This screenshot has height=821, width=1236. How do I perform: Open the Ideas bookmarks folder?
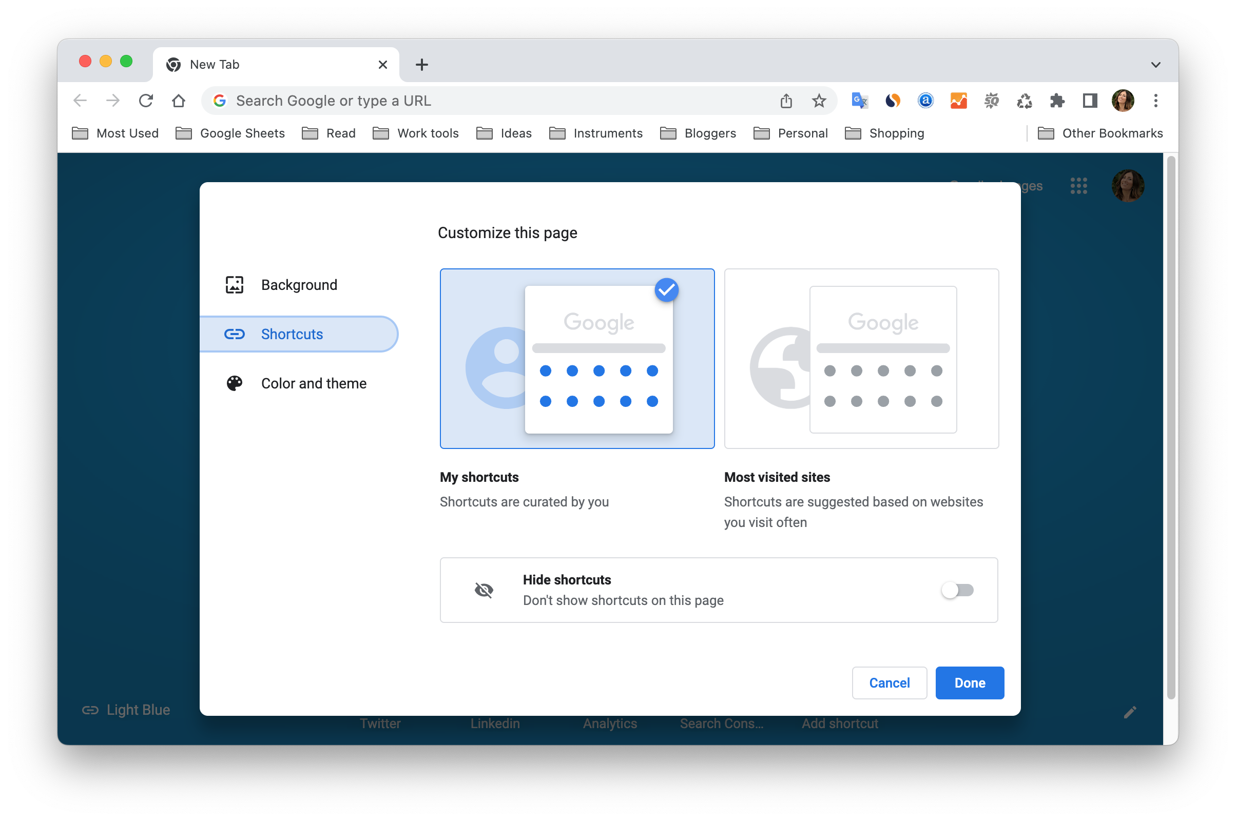pyautogui.click(x=504, y=133)
